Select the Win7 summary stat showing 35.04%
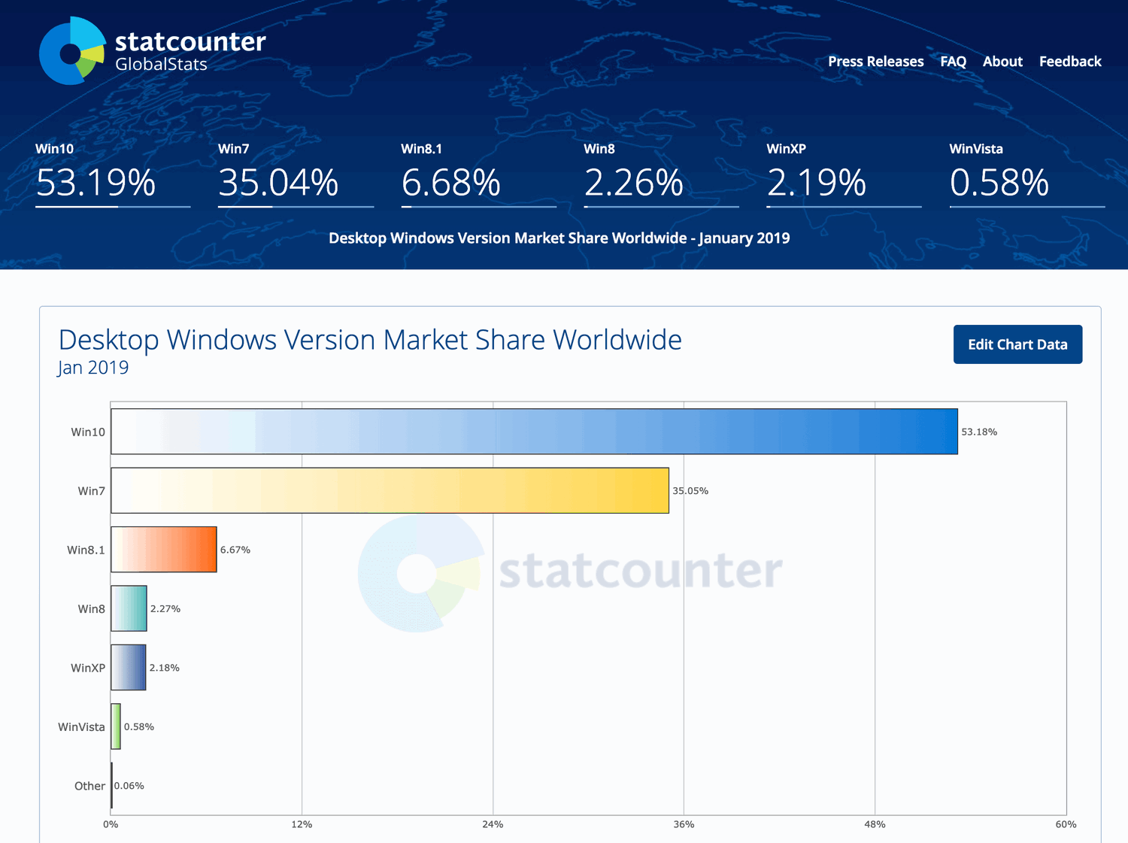This screenshot has height=843, width=1128. point(277,180)
